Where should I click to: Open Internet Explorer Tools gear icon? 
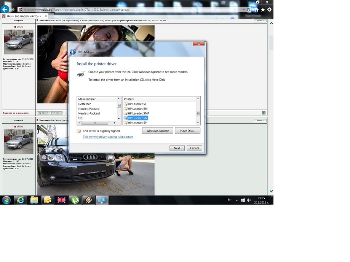pyautogui.click(x=269, y=10)
